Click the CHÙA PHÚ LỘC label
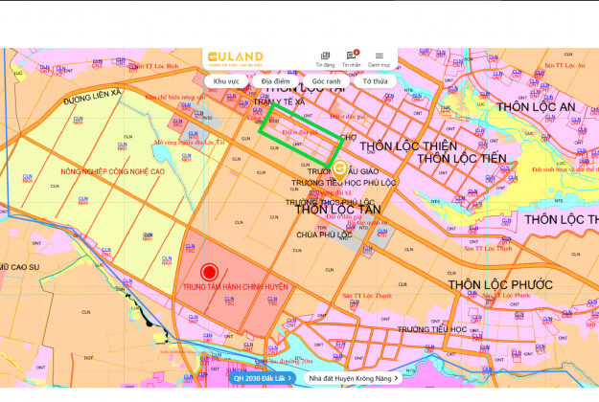 click(x=324, y=234)
